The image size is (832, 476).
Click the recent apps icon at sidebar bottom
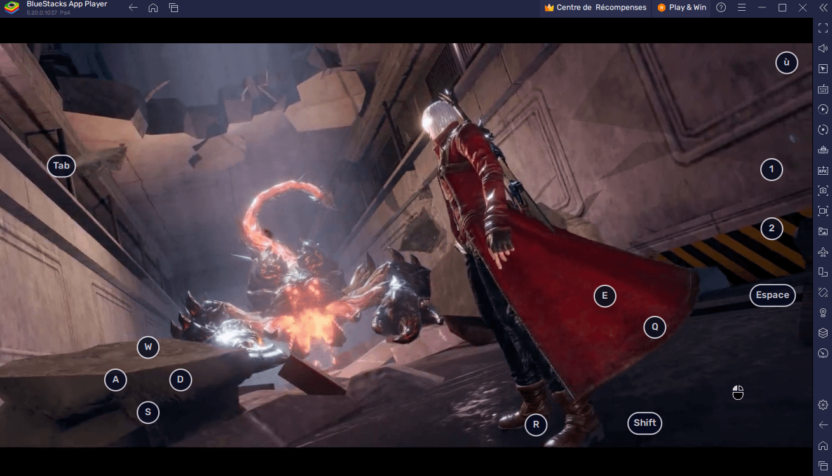coord(823,466)
